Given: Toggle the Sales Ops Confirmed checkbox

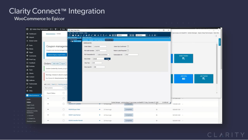Looking at the screenshot, I should pyautogui.click(x=128, y=46).
